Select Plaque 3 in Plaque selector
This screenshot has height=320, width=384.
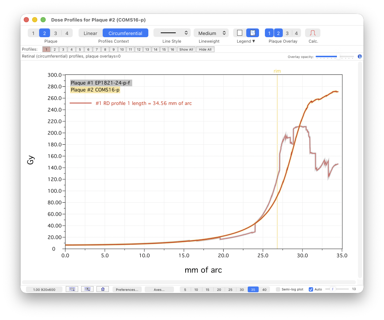[x=56, y=33]
